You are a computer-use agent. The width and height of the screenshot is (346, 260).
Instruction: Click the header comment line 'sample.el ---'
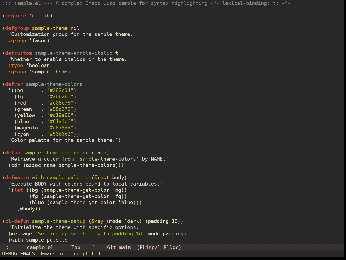32,3
